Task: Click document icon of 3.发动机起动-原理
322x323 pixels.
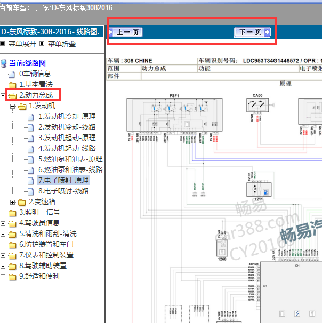Action: (31, 138)
